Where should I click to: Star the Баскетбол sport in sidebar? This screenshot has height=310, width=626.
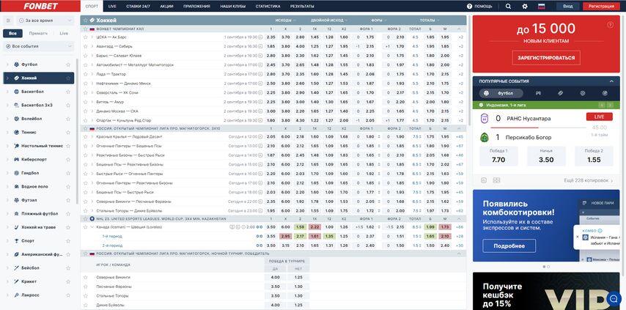point(68,92)
